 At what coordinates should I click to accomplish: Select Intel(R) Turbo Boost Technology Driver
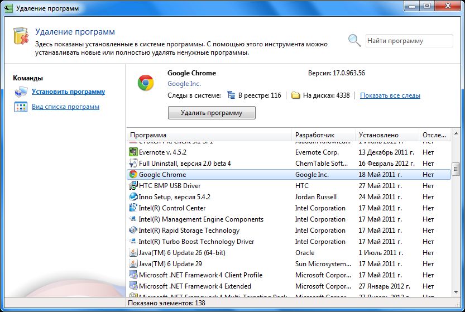tap(289, 242)
